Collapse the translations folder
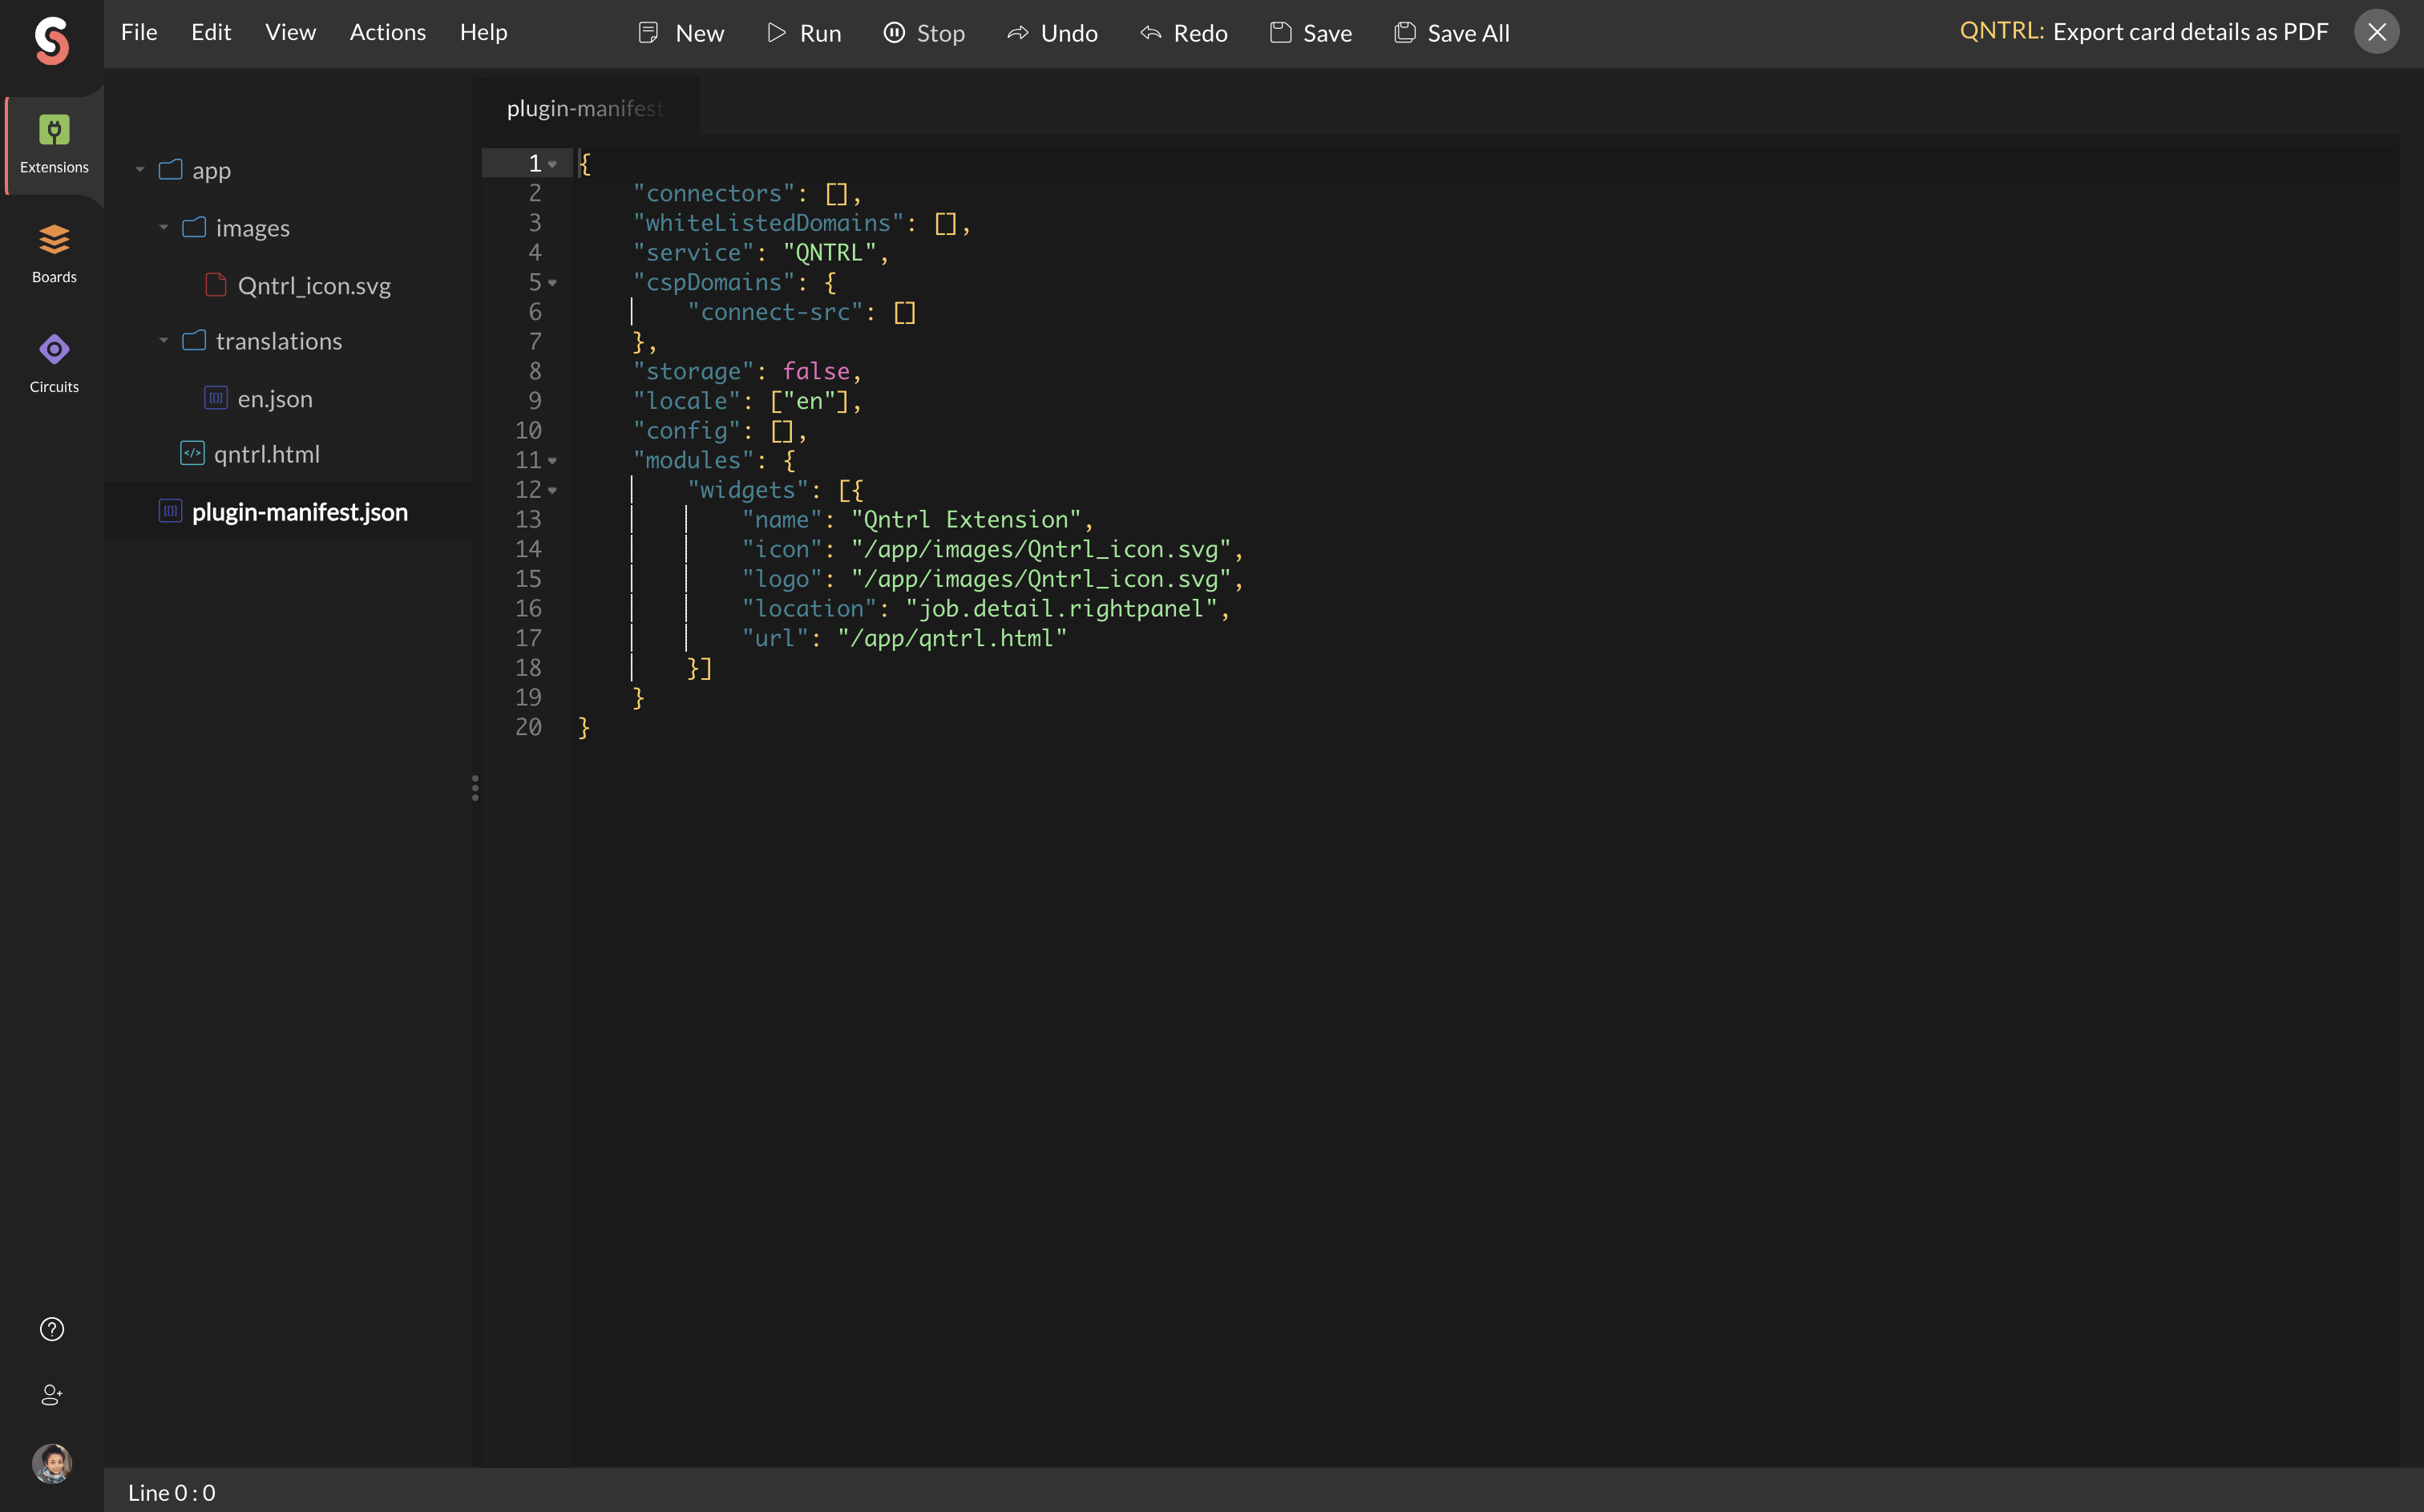 [164, 340]
